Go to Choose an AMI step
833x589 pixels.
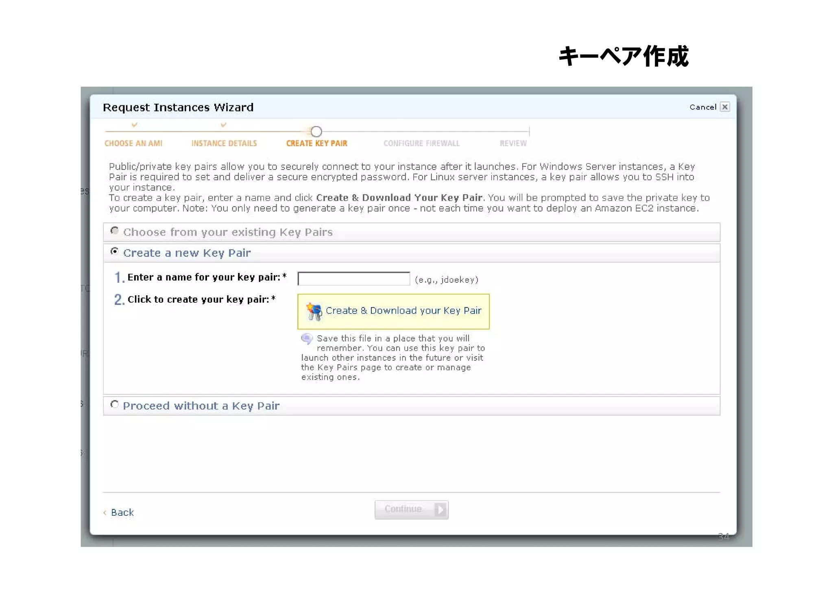(x=133, y=143)
